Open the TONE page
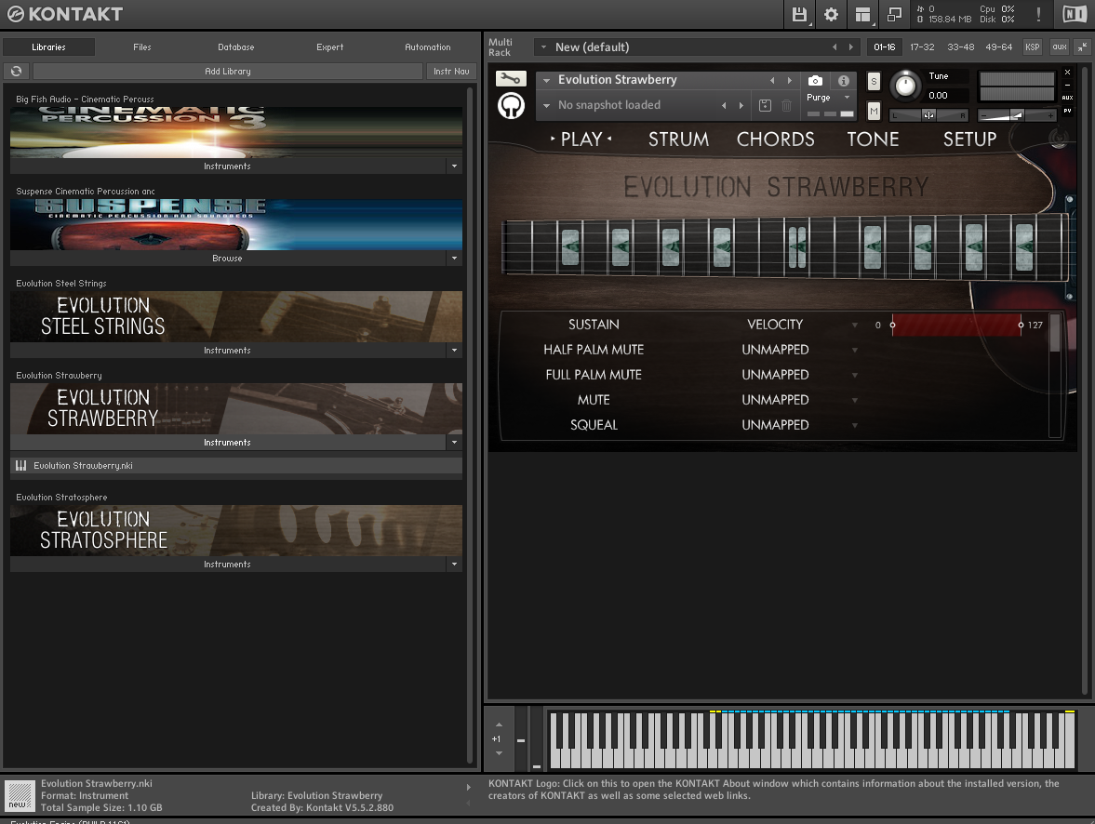The image size is (1095, 824). pyautogui.click(x=873, y=139)
